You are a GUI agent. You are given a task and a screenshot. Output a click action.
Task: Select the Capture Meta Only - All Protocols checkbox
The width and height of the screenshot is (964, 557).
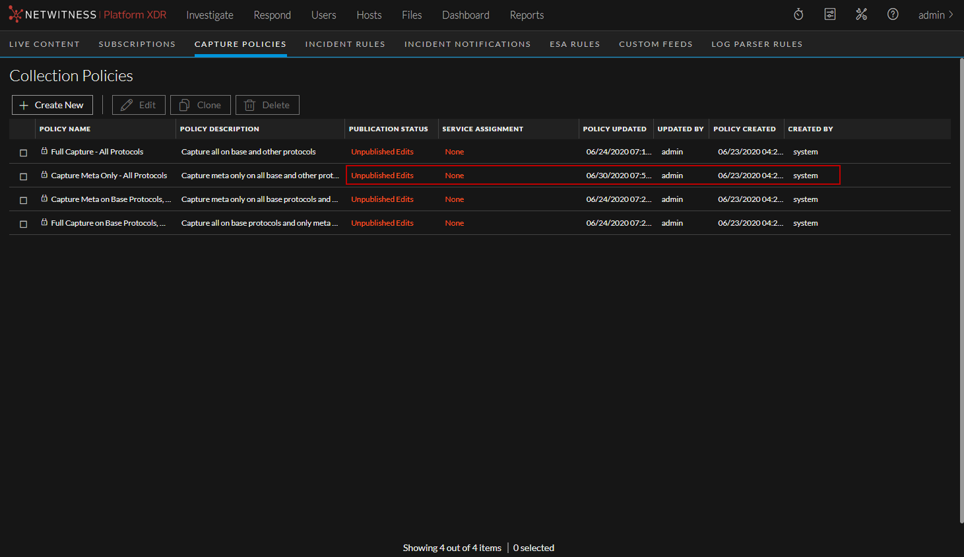click(x=23, y=176)
